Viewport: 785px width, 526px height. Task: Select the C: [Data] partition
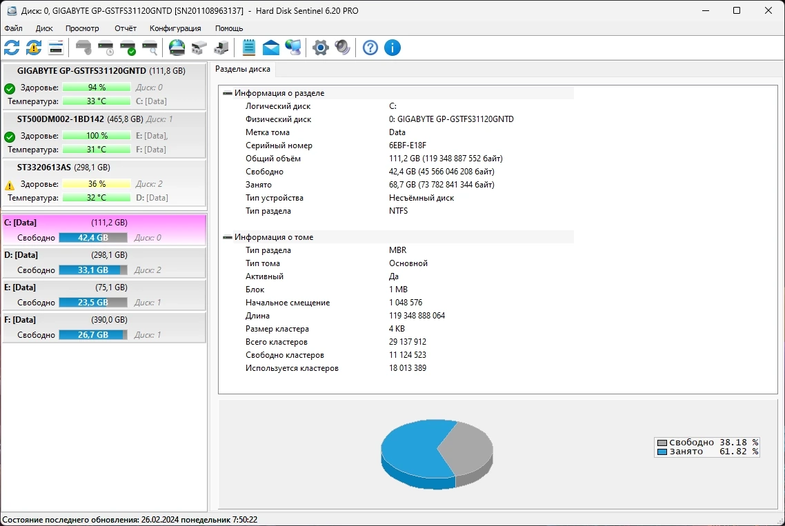pos(104,230)
